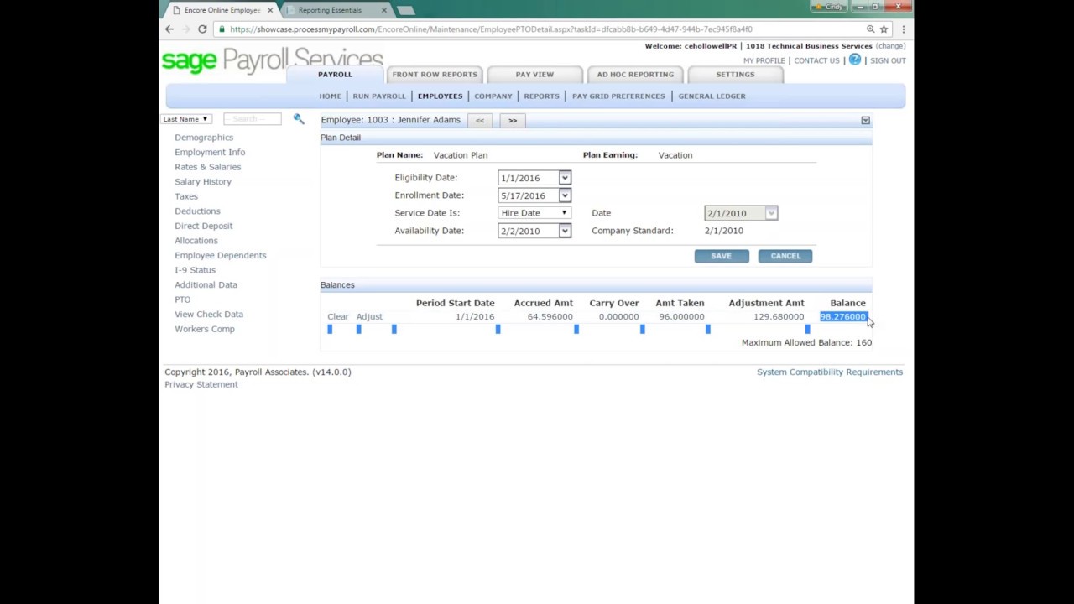Open PTO in the sidebar
1074x604 pixels.
[182, 299]
